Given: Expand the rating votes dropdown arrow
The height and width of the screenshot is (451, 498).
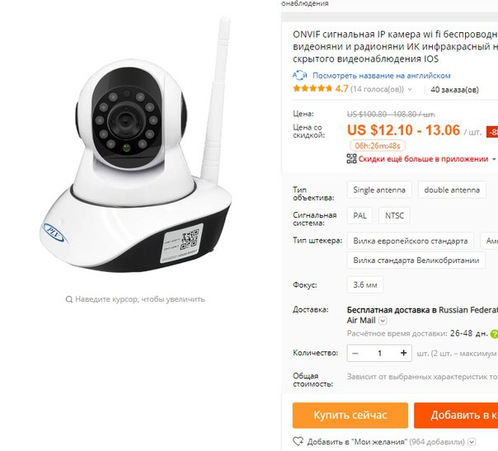Looking at the screenshot, I should 410,89.
